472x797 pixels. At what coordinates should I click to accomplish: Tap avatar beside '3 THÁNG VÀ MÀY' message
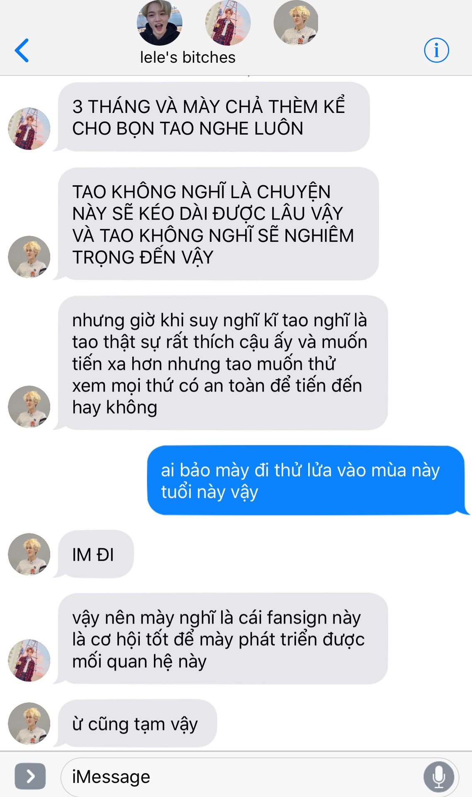[x=29, y=129]
